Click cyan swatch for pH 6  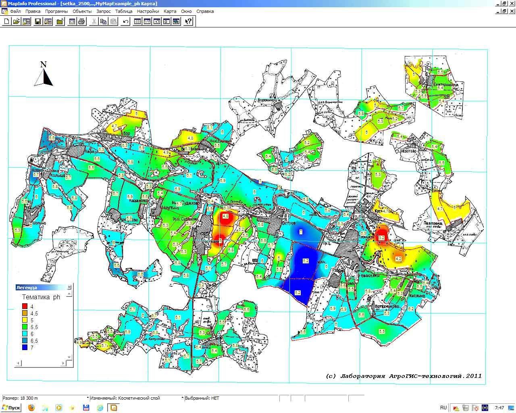25,334
